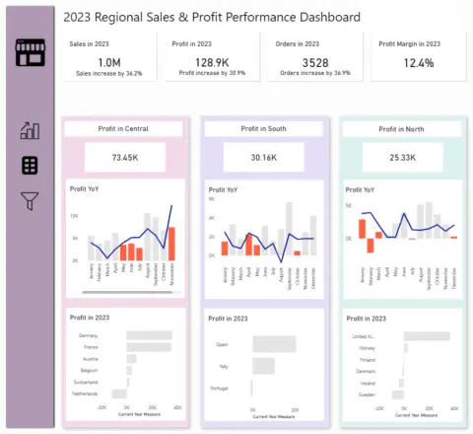Screen dimensions: 473x434
Task: Click the Central chart horizontal scrollbar
Action: click(127, 292)
